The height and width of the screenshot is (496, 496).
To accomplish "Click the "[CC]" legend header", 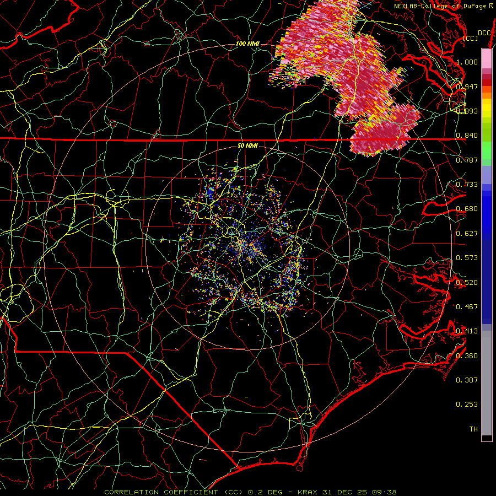I will (471, 38).
